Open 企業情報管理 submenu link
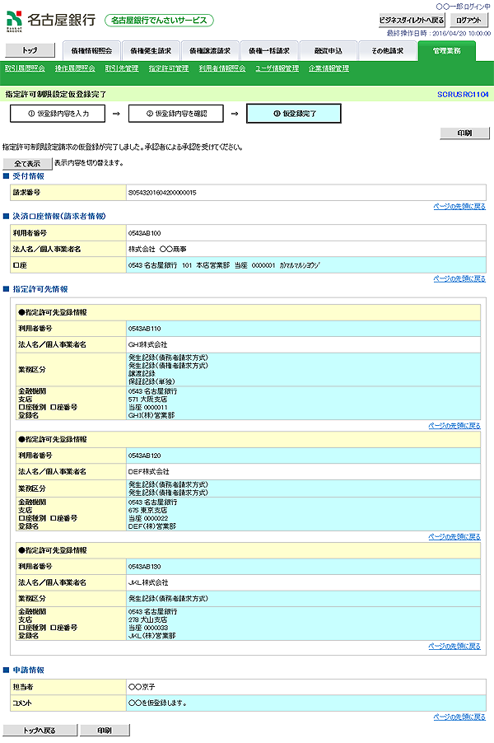The width and height of the screenshot is (494, 743). click(329, 68)
